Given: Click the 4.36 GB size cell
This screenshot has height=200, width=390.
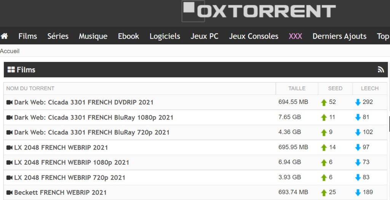Looking at the screenshot, I should (290, 132).
